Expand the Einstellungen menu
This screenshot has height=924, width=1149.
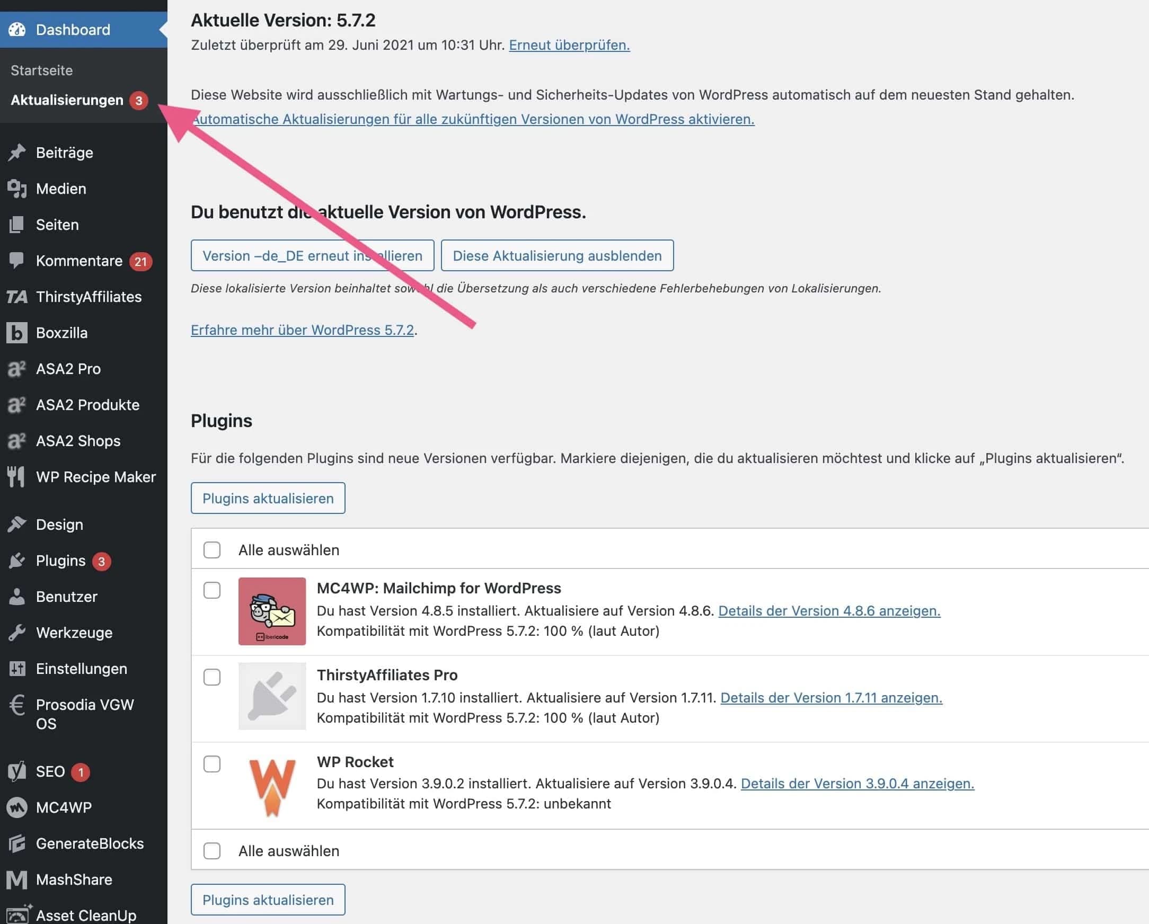81,668
